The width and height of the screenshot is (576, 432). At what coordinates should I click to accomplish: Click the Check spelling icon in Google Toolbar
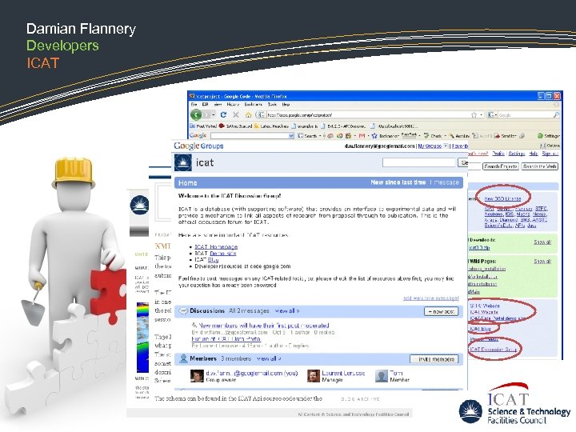pyautogui.click(x=426, y=136)
